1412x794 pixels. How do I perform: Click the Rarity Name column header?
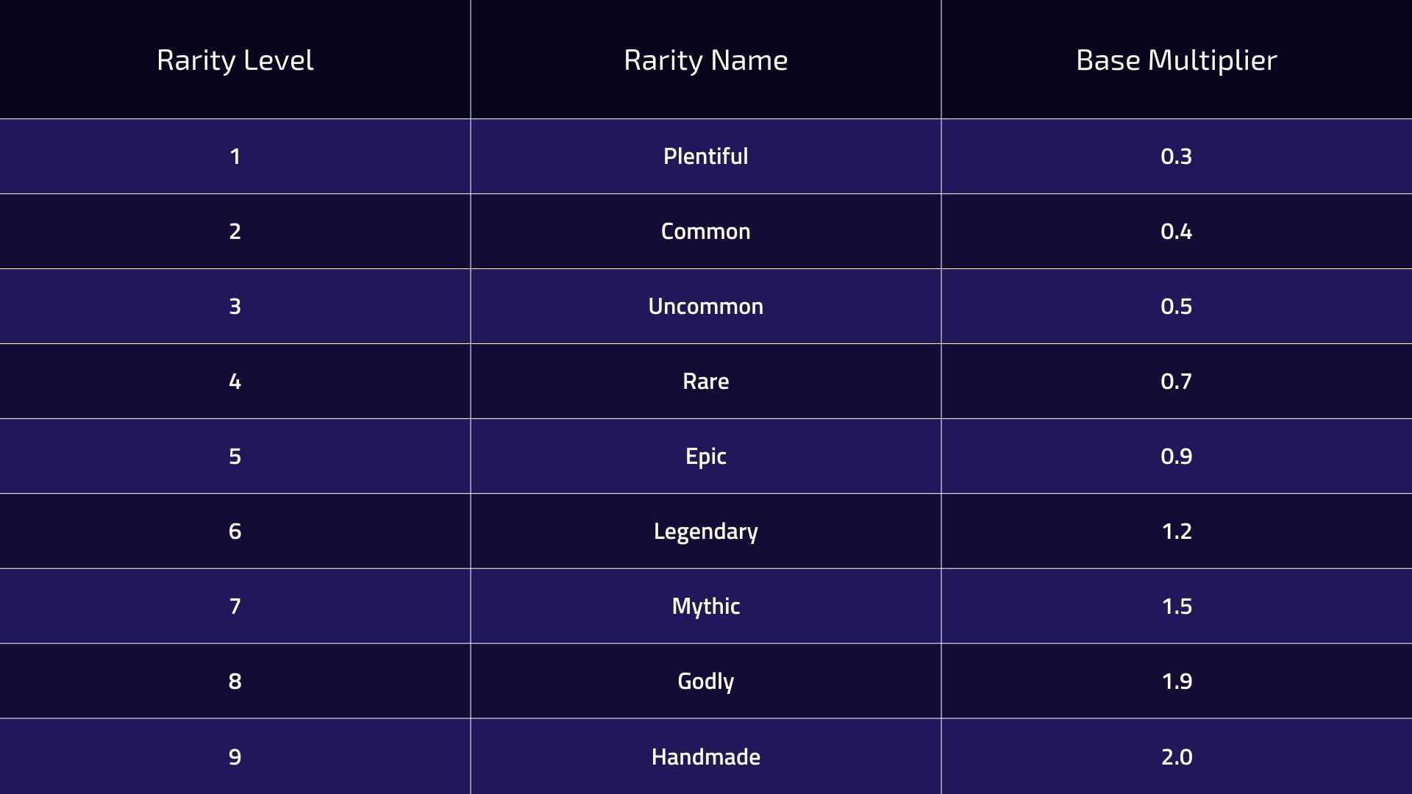point(705,60)
